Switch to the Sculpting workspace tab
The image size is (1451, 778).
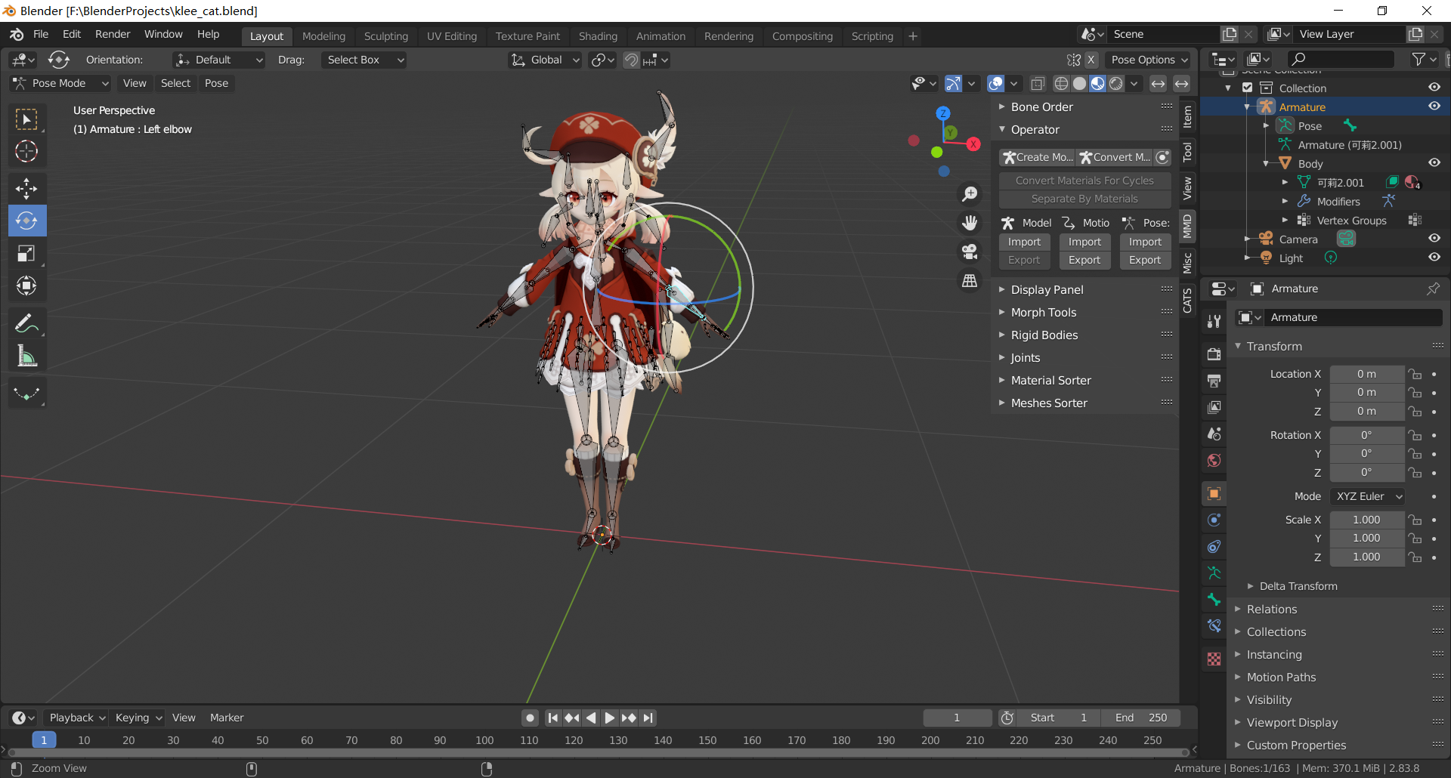click(385, 36)
